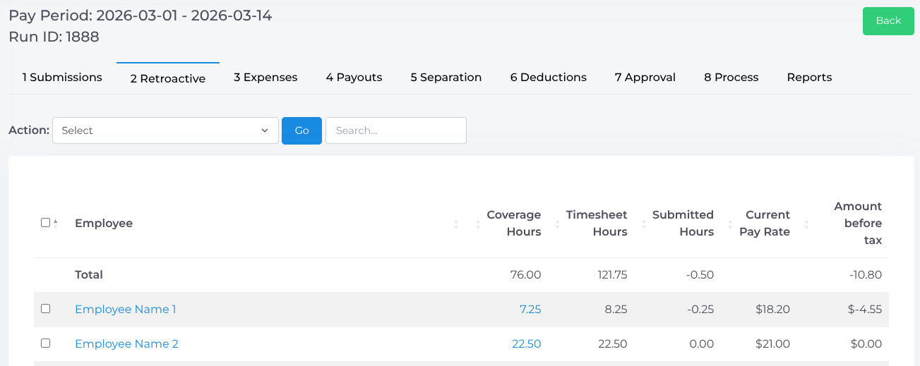The height and width of the screenshot is (366, 920).
Task: Click the 22.50 coverage hours link
Action: coord(526,344)
